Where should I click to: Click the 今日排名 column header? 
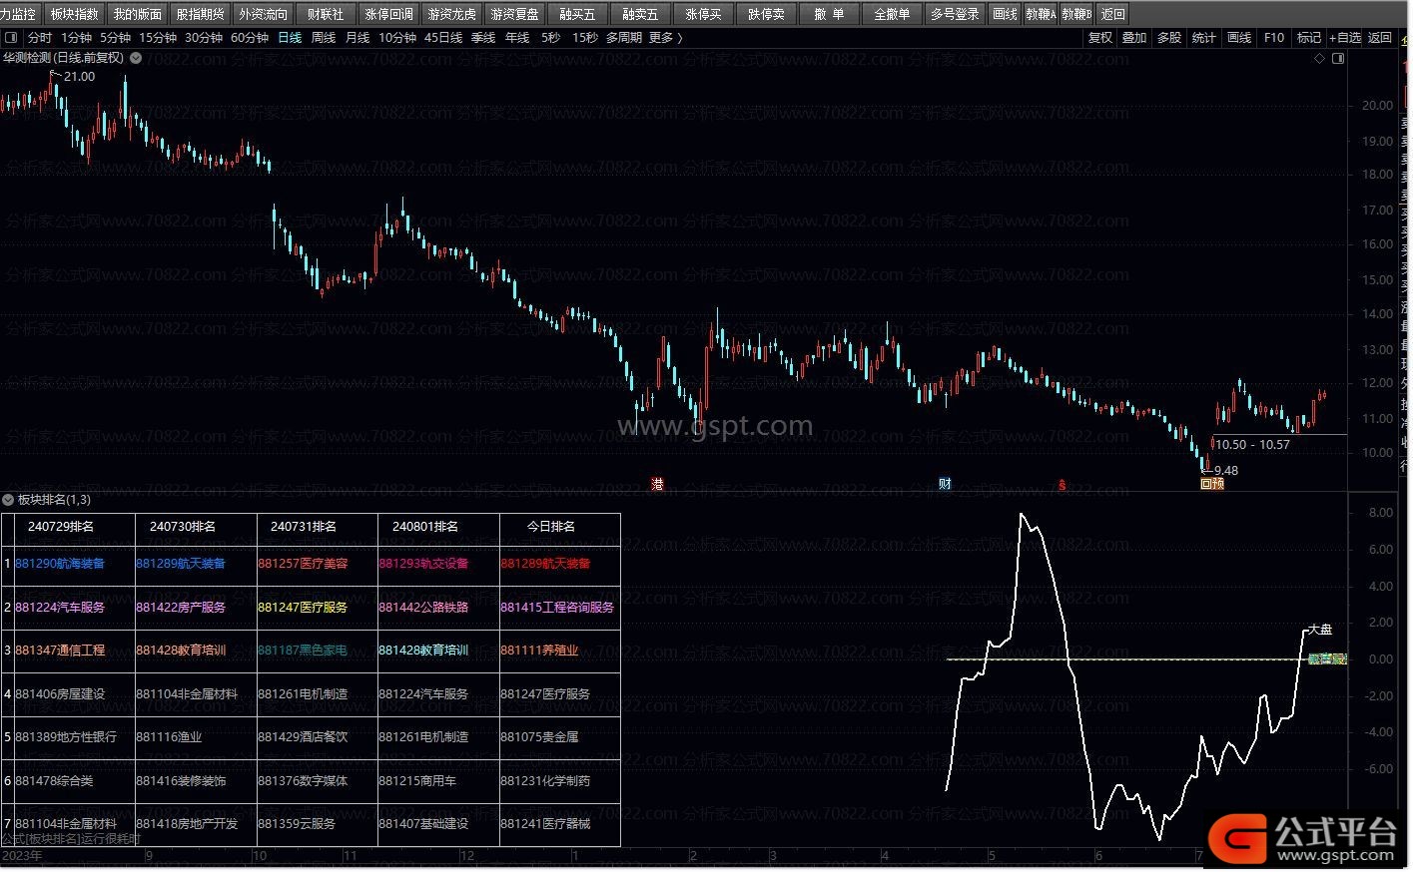(x=551, y=527)
